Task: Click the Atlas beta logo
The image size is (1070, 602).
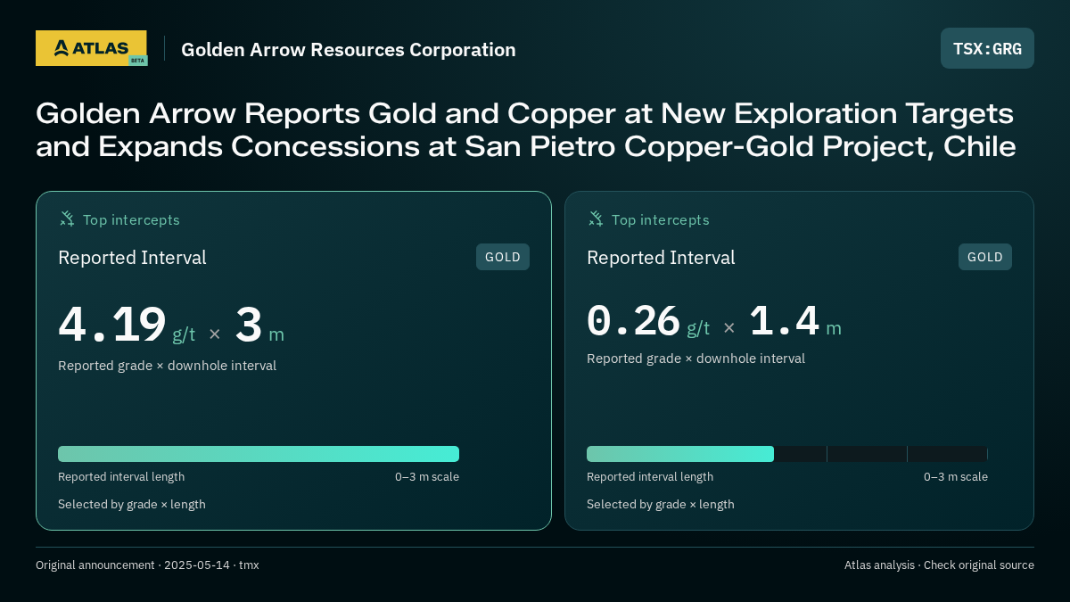Action: [x=92, y=48]
